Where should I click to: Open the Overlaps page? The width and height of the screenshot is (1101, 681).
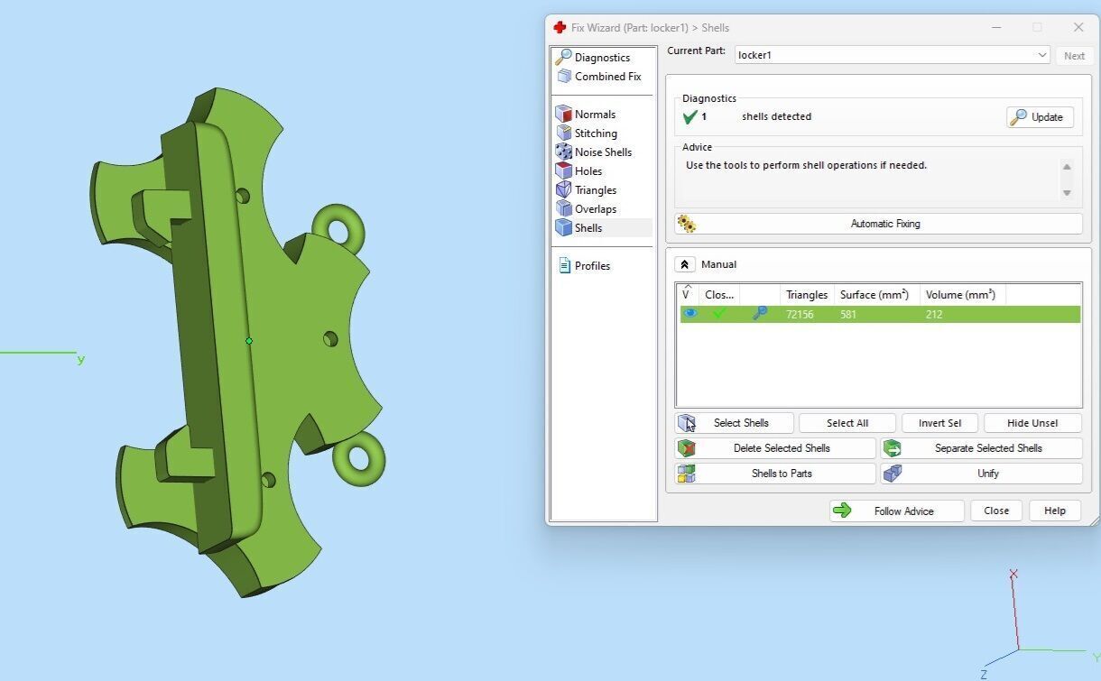click(596, 209)
